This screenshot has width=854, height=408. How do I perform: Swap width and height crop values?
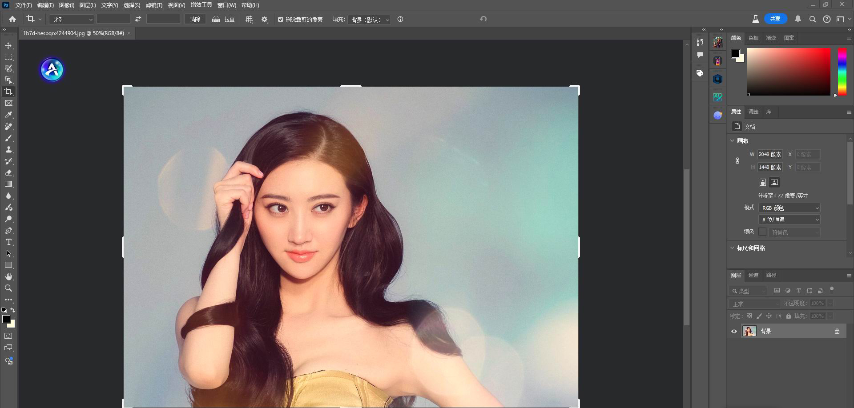click(x=138, y=19)
